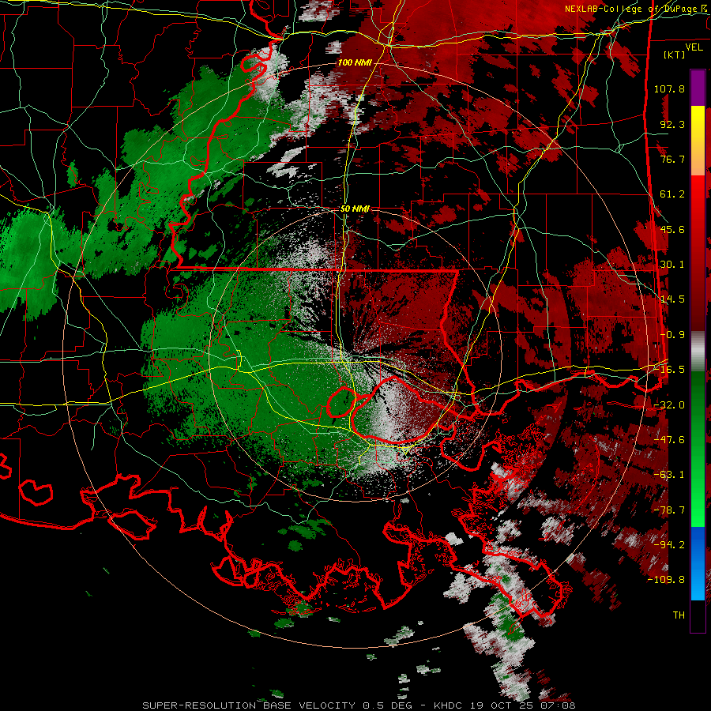Screen dimensions: 711x711
Task: Click the 100 NMI range ring label
Action: click(354, 62)
